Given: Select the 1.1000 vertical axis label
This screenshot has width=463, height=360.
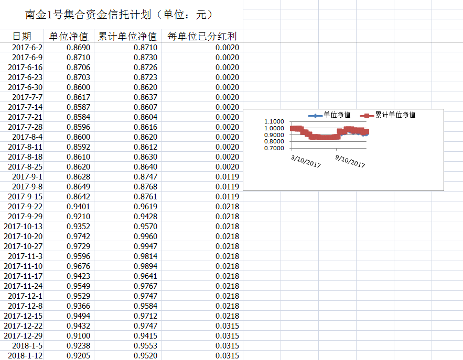Looking at the screenshot, I should (x=274, y=121).
